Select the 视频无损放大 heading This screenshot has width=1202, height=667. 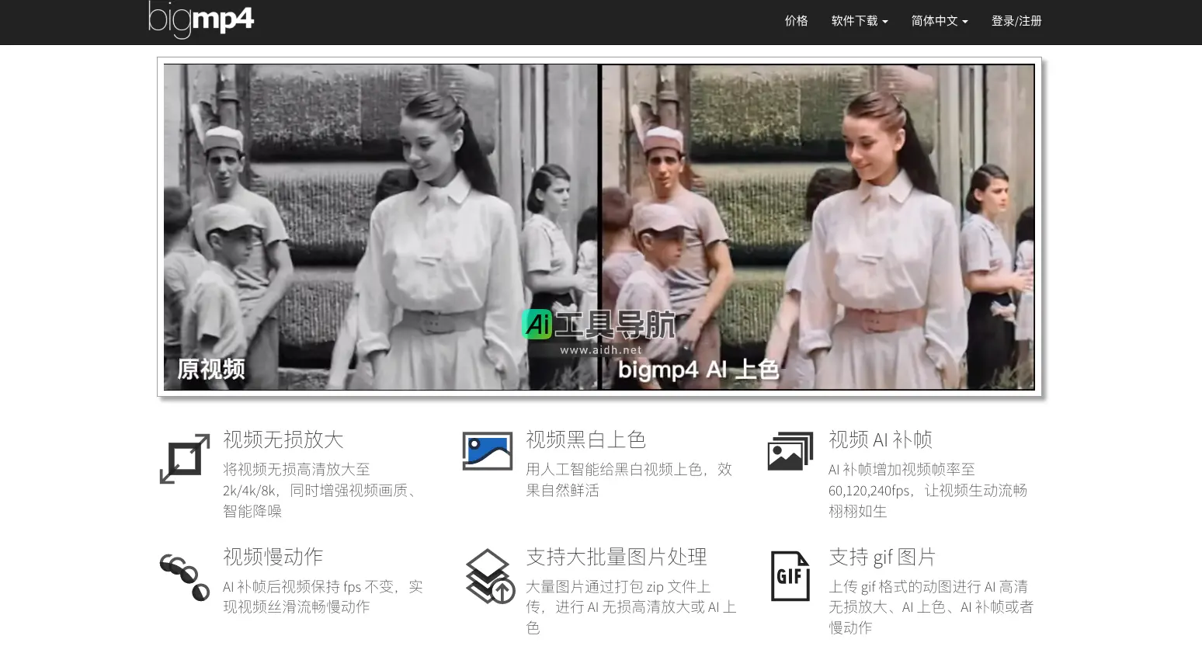point(283,439)
